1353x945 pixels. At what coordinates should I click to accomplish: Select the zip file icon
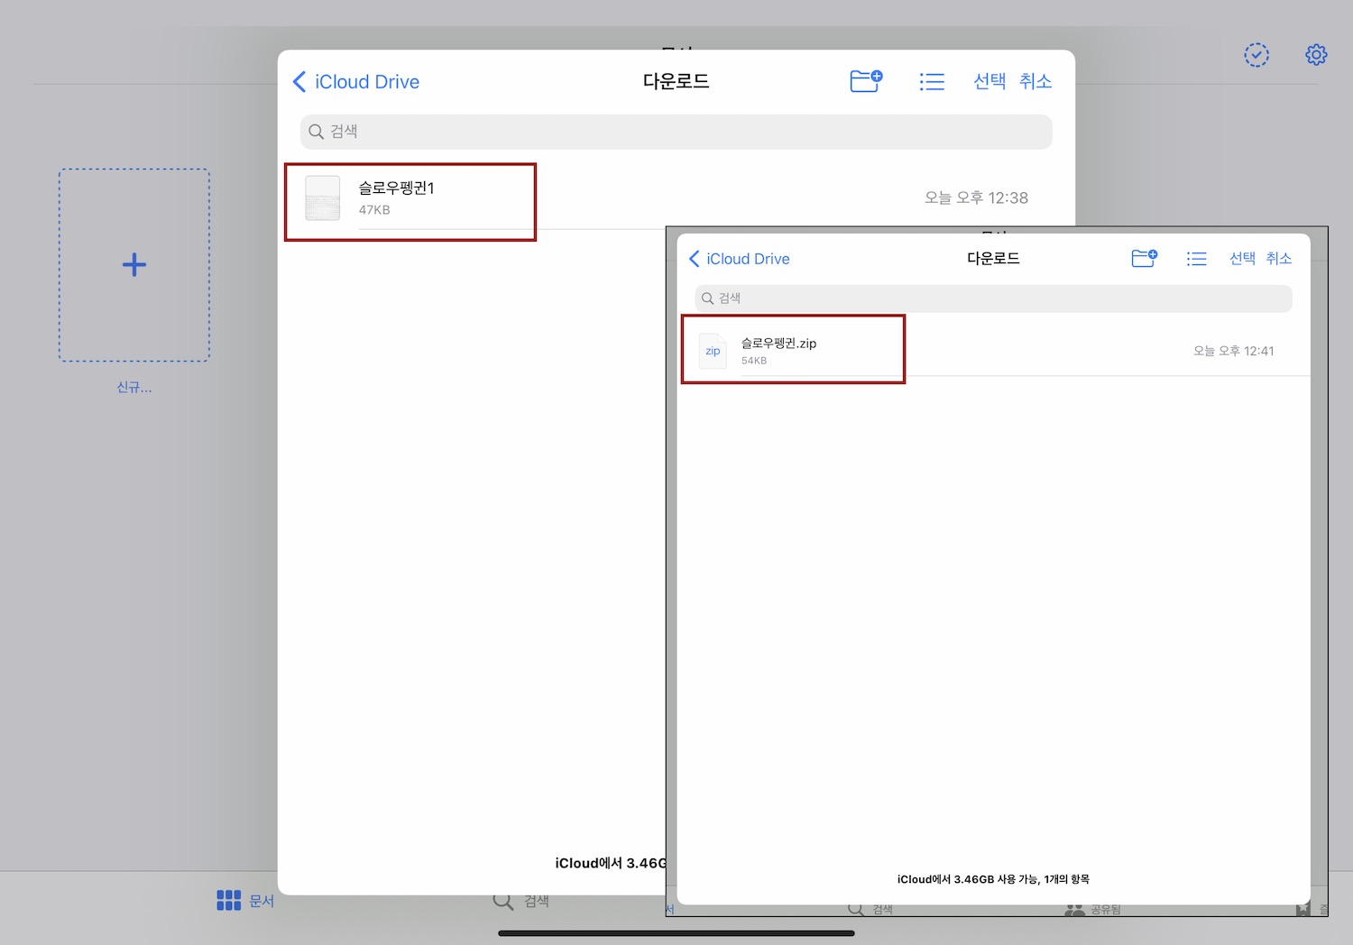(x=713, y=351)
